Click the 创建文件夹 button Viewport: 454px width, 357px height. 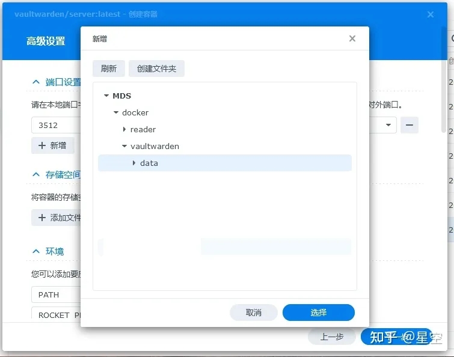[x=156, y=69]
